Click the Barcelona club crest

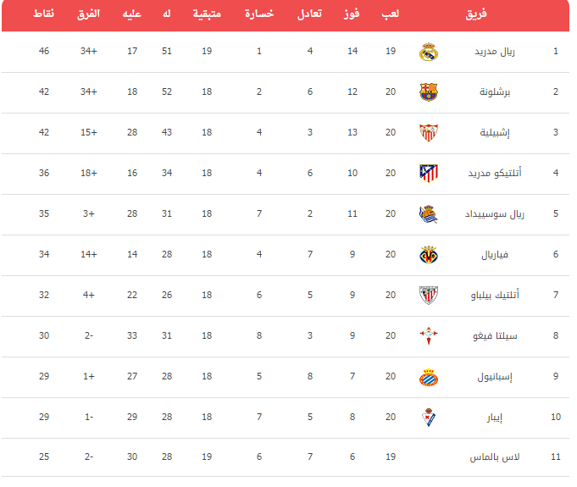(x=429, y=92)
